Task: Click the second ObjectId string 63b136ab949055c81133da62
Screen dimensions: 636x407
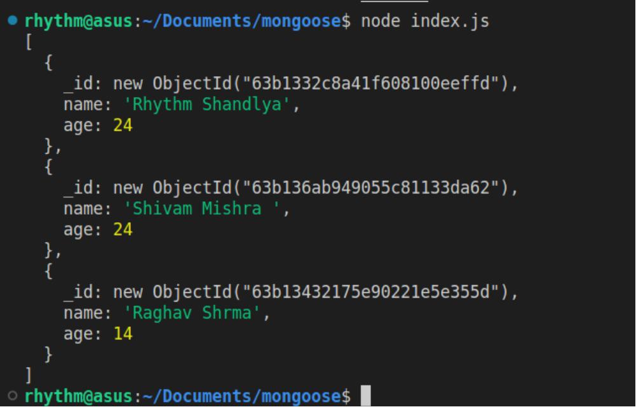Action: [x=370, y=187]
